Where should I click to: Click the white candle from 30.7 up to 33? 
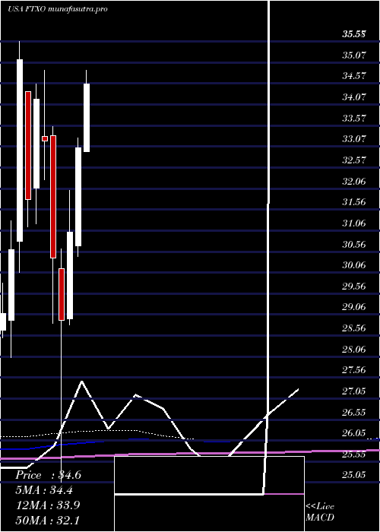point(78,197)
